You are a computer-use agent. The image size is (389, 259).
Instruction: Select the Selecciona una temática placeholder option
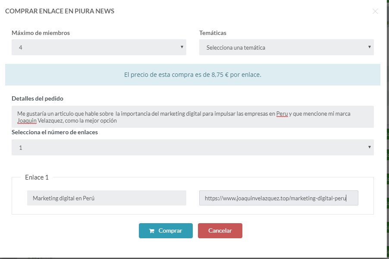[x=286, y=47]
